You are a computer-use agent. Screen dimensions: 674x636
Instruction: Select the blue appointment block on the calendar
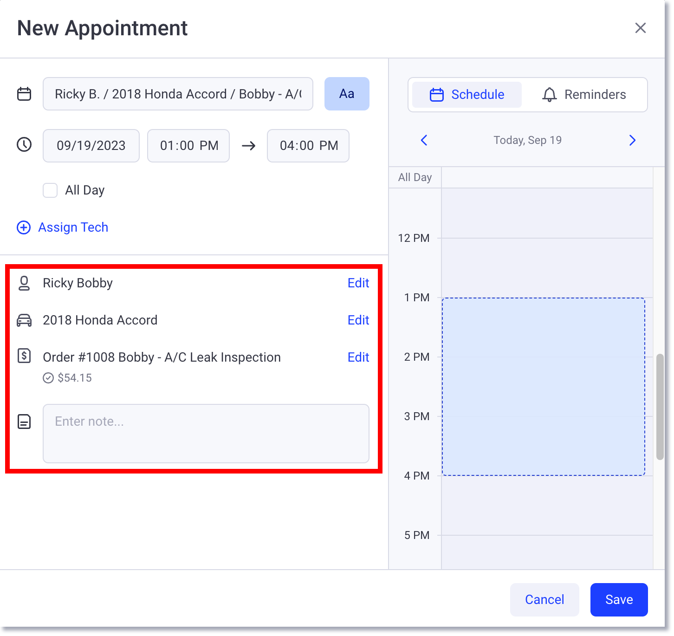[x=544, y=386]
